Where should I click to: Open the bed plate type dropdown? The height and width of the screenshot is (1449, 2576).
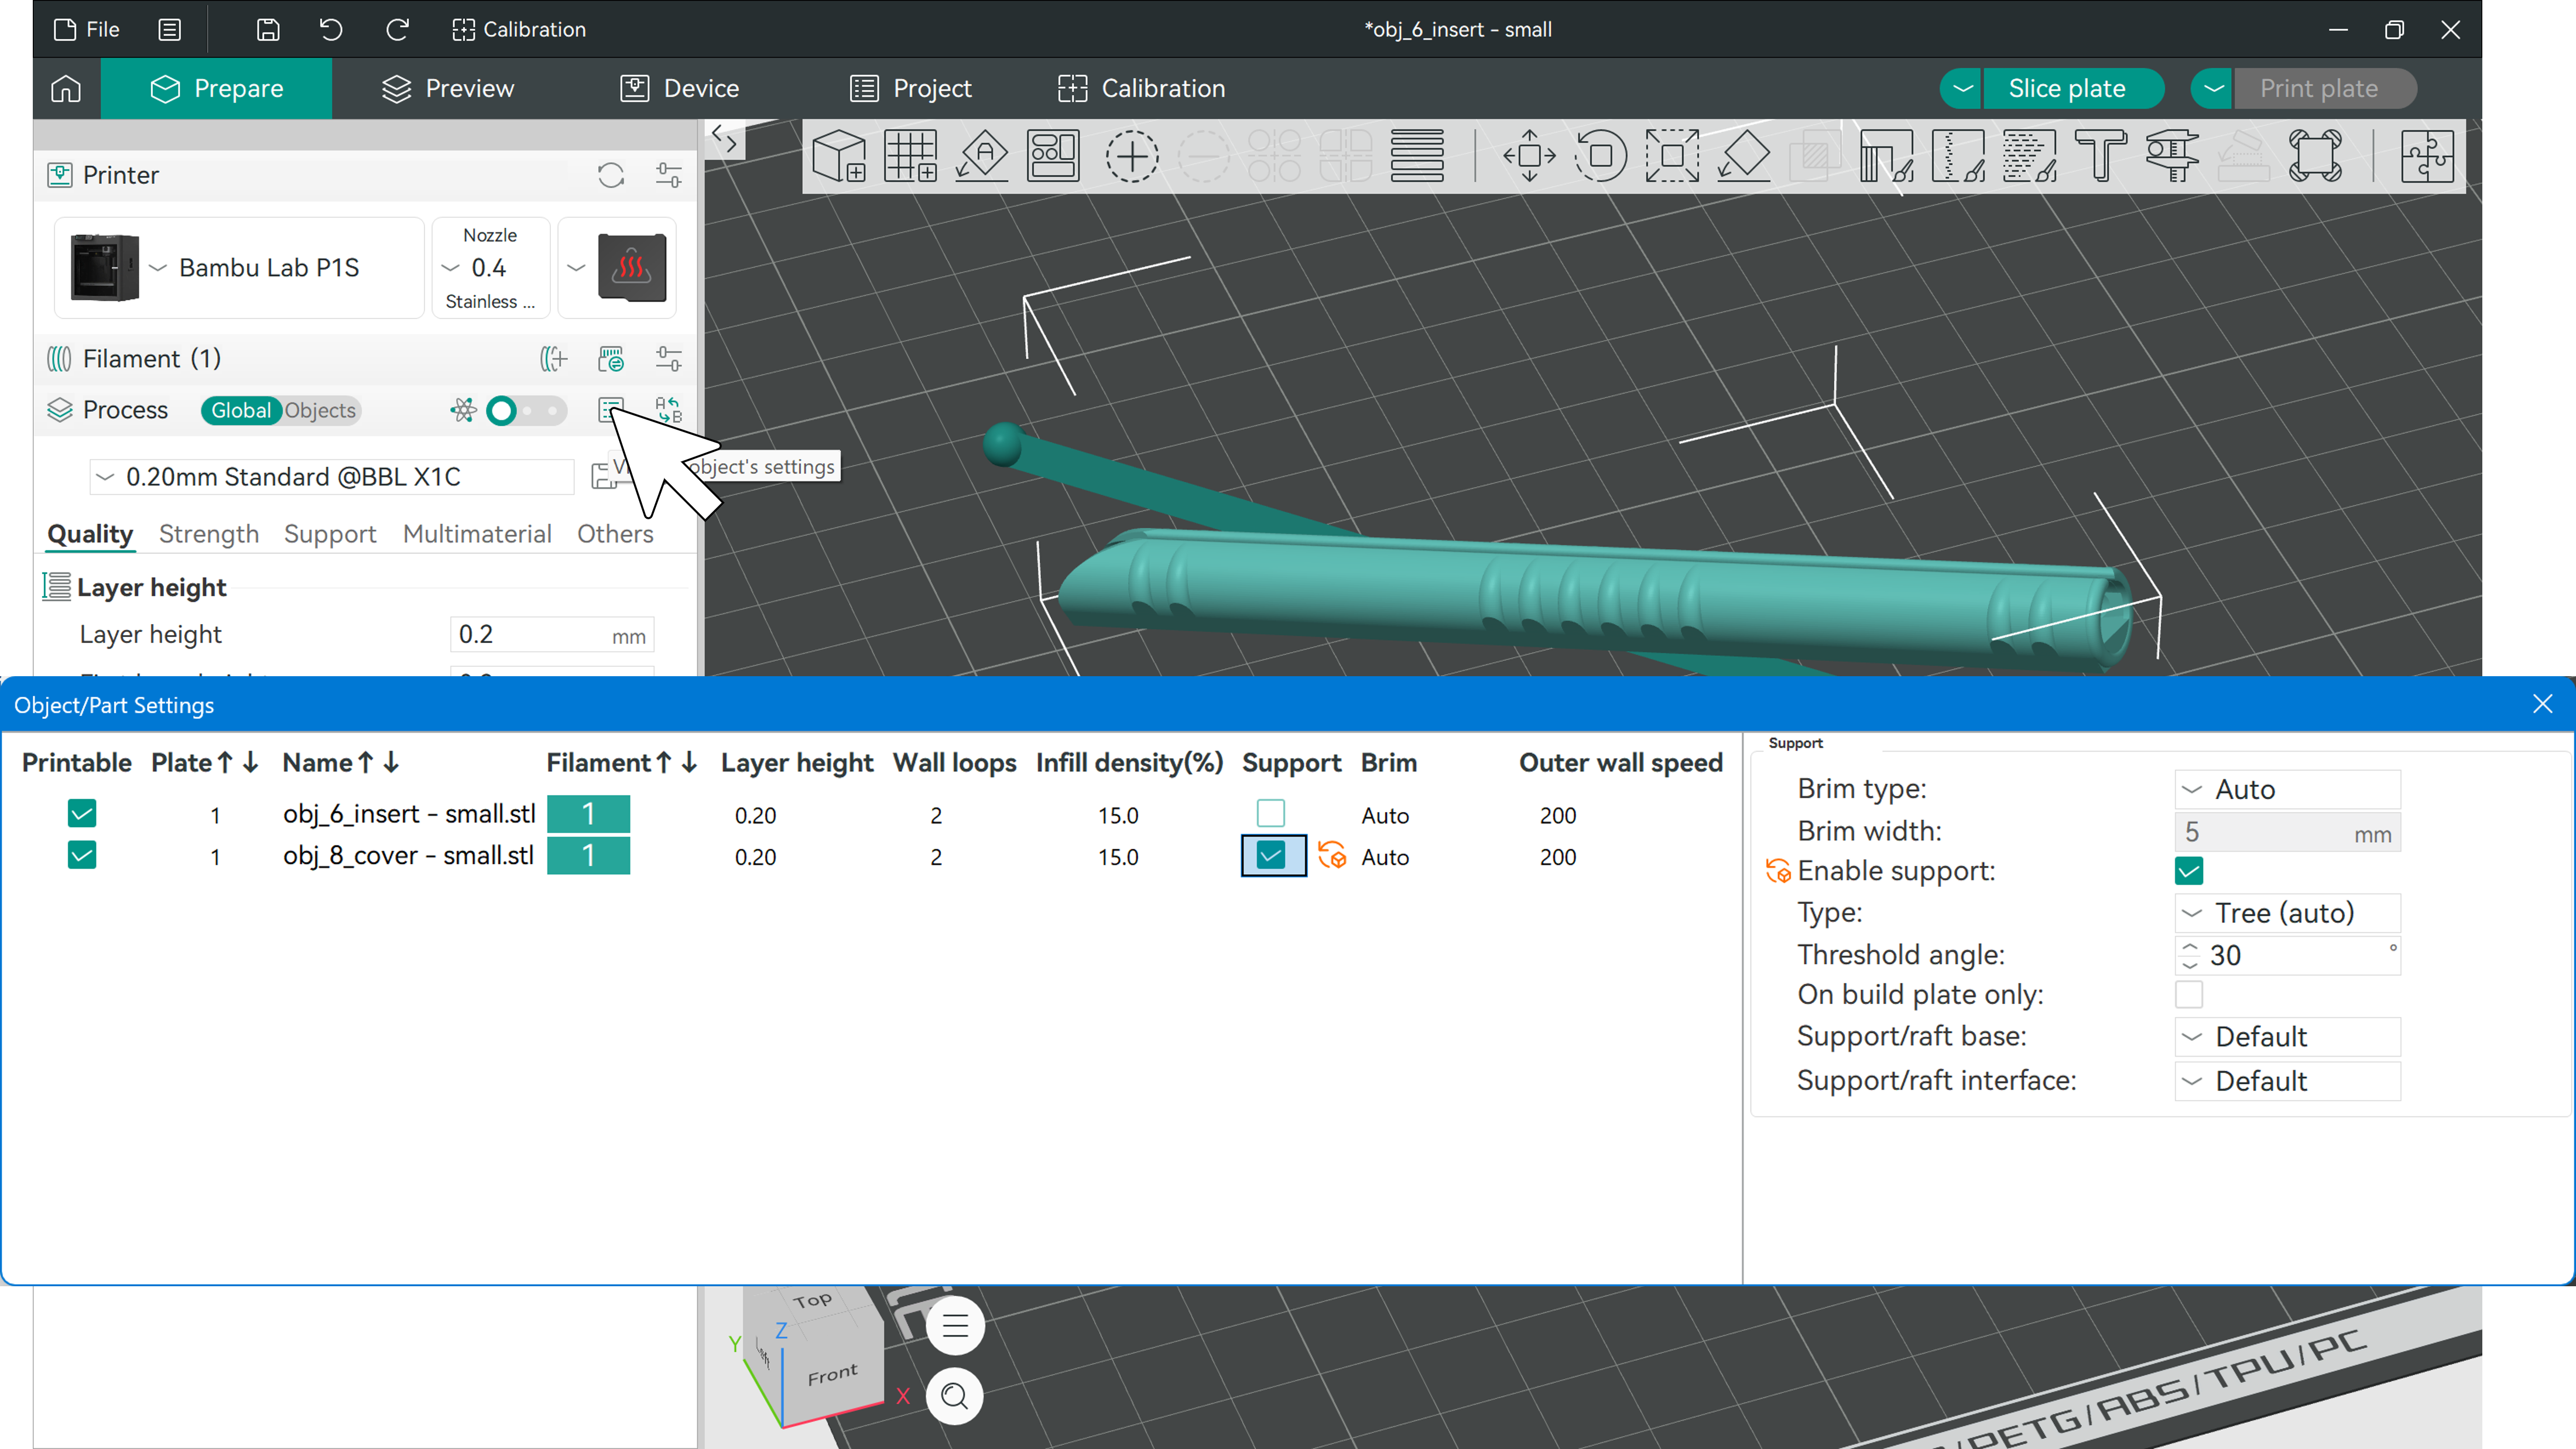pyautogui.click(x=617, y=267)
